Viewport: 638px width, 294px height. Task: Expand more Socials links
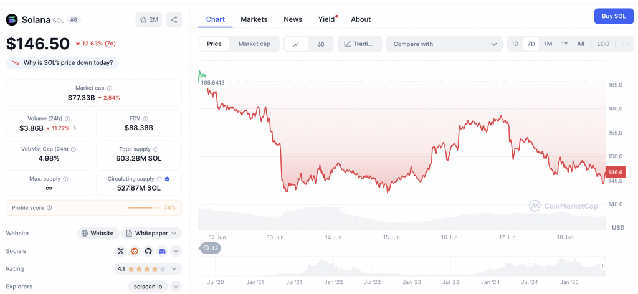[176, 251]
